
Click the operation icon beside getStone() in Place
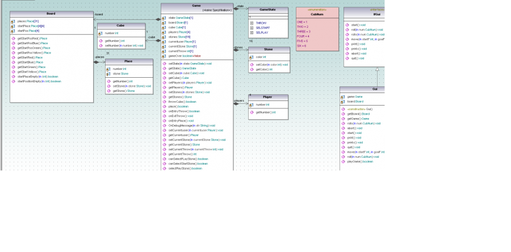point(109,91)
